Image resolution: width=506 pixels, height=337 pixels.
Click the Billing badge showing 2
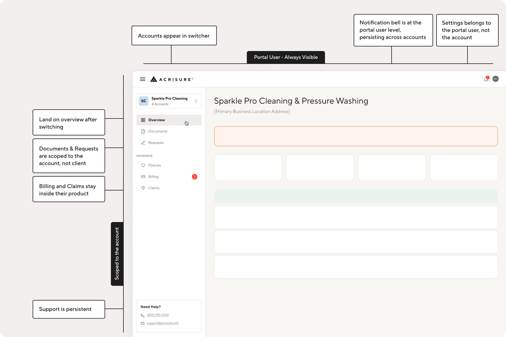(x=195, y=177)
